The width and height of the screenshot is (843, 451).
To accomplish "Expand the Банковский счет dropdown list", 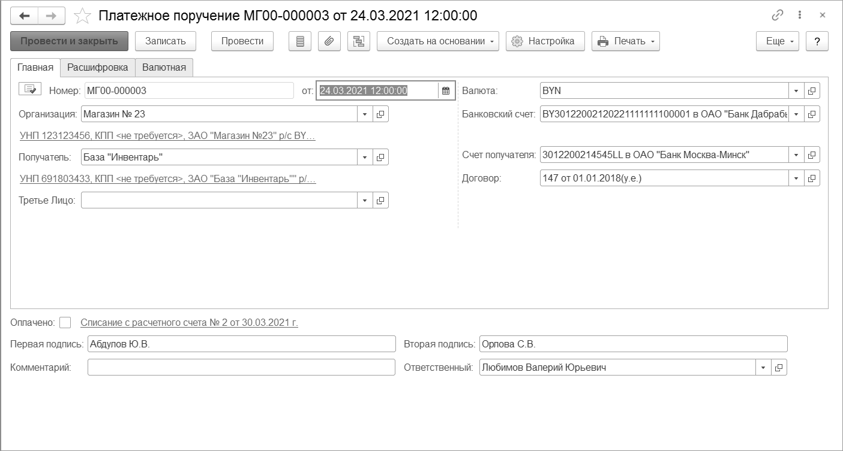I will [x=796, y=114].
